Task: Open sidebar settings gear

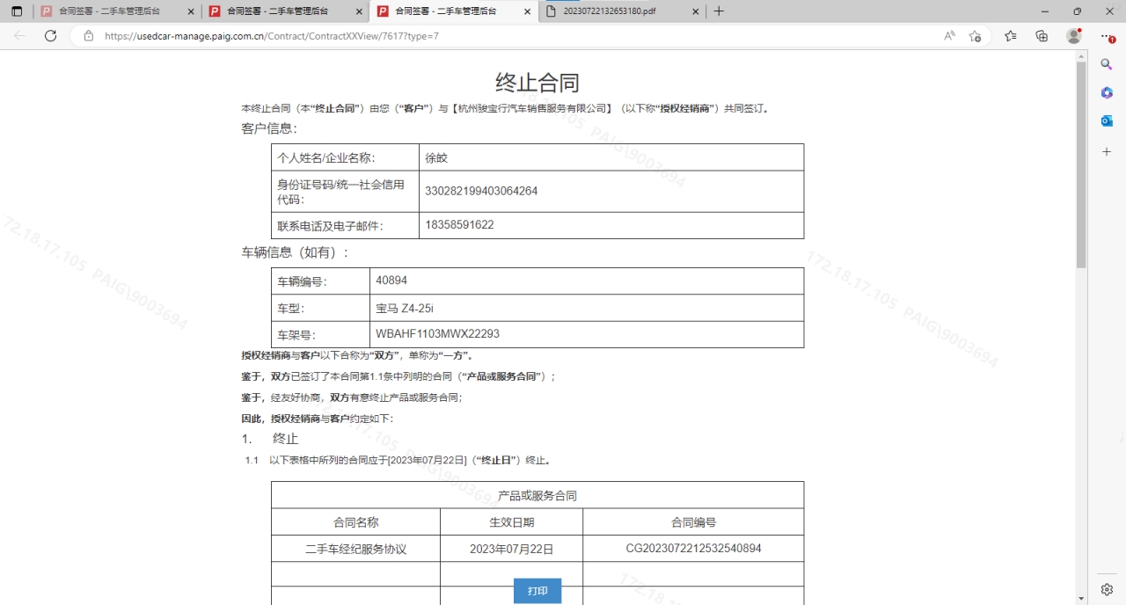Action: pyautogui.click(x=1107, y=589)
